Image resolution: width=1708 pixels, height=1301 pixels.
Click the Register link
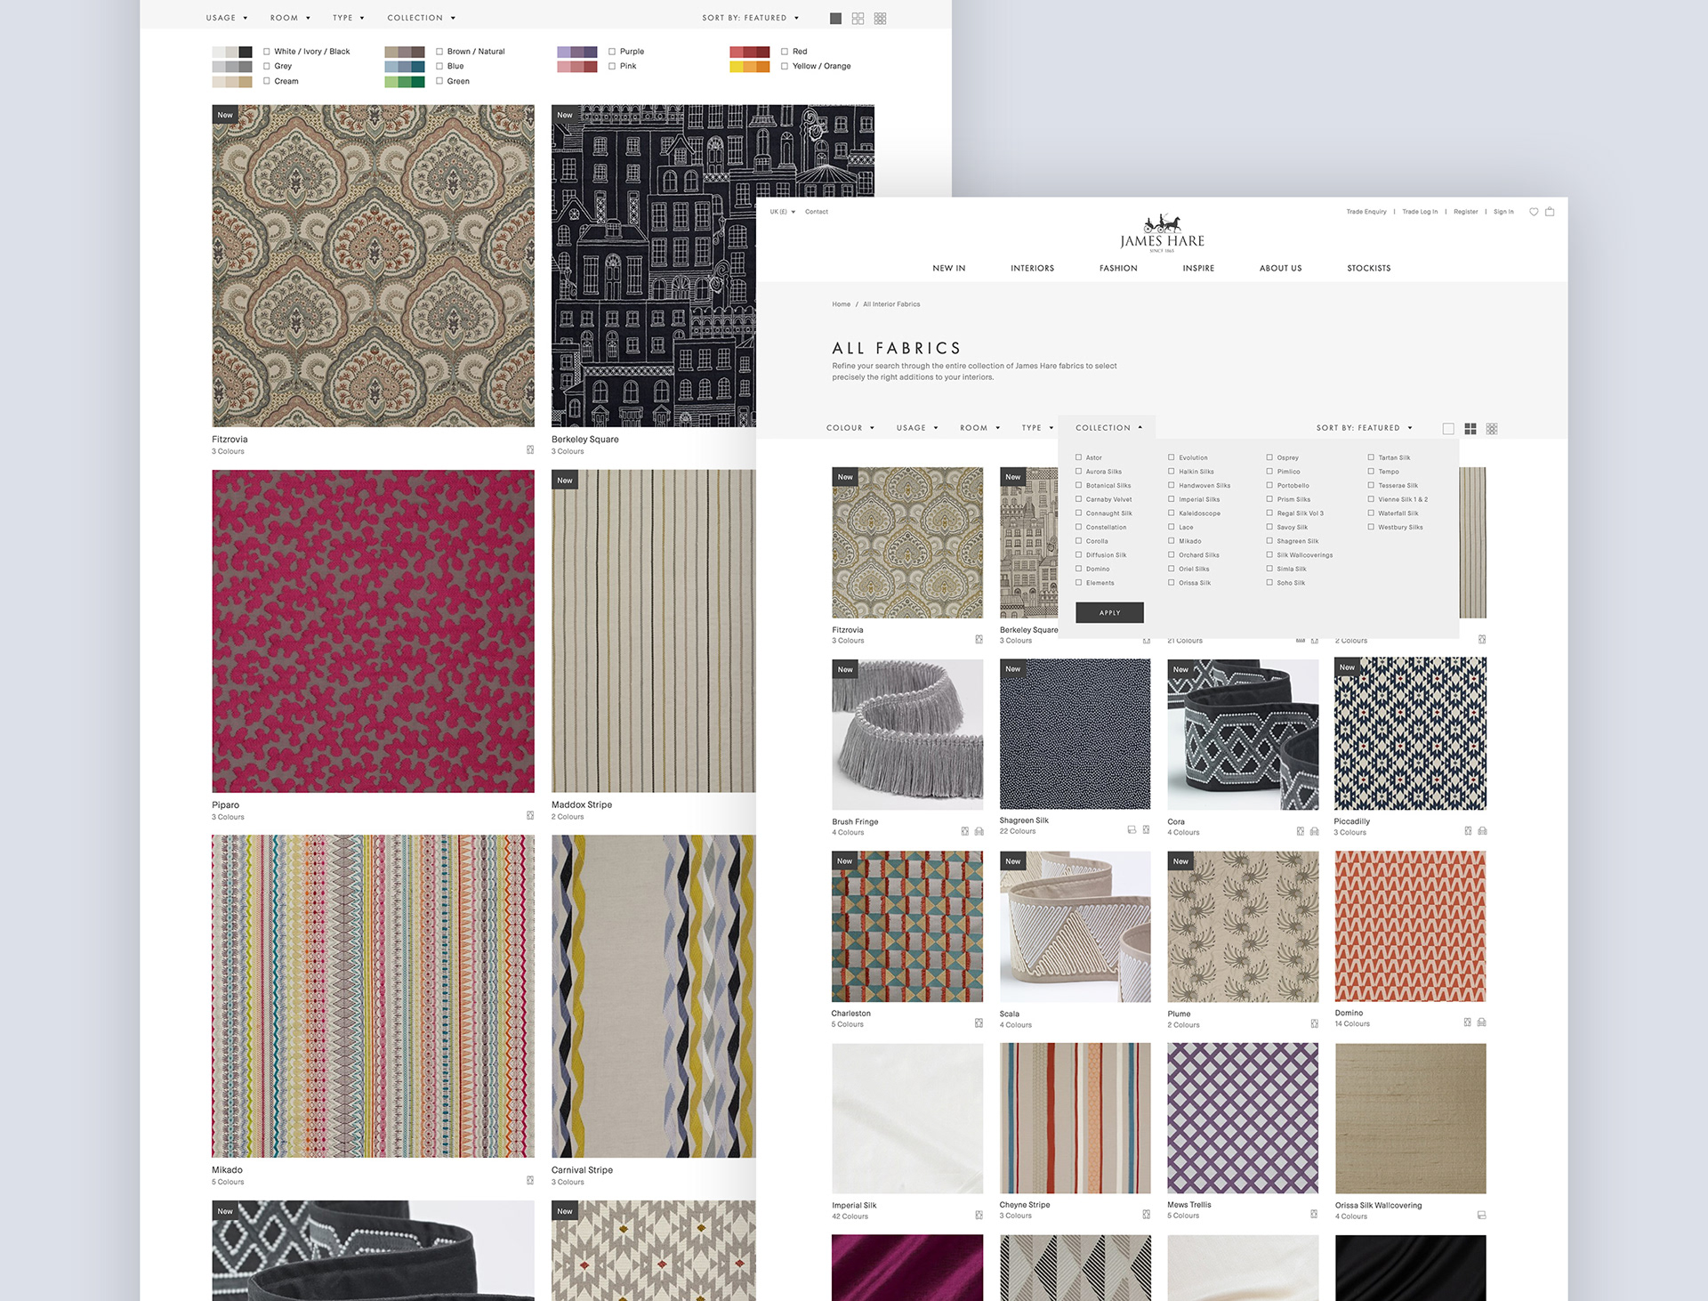(1465, 212)
